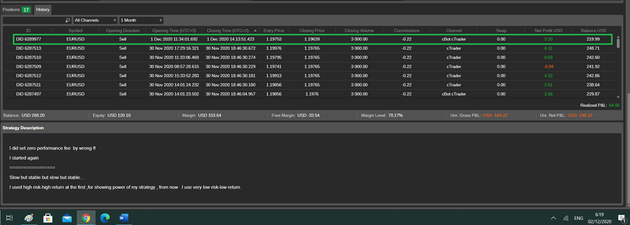This screenshot has width=630, height=225.
Task: Select the row DID 6289977
Action: tap(313, 39)
